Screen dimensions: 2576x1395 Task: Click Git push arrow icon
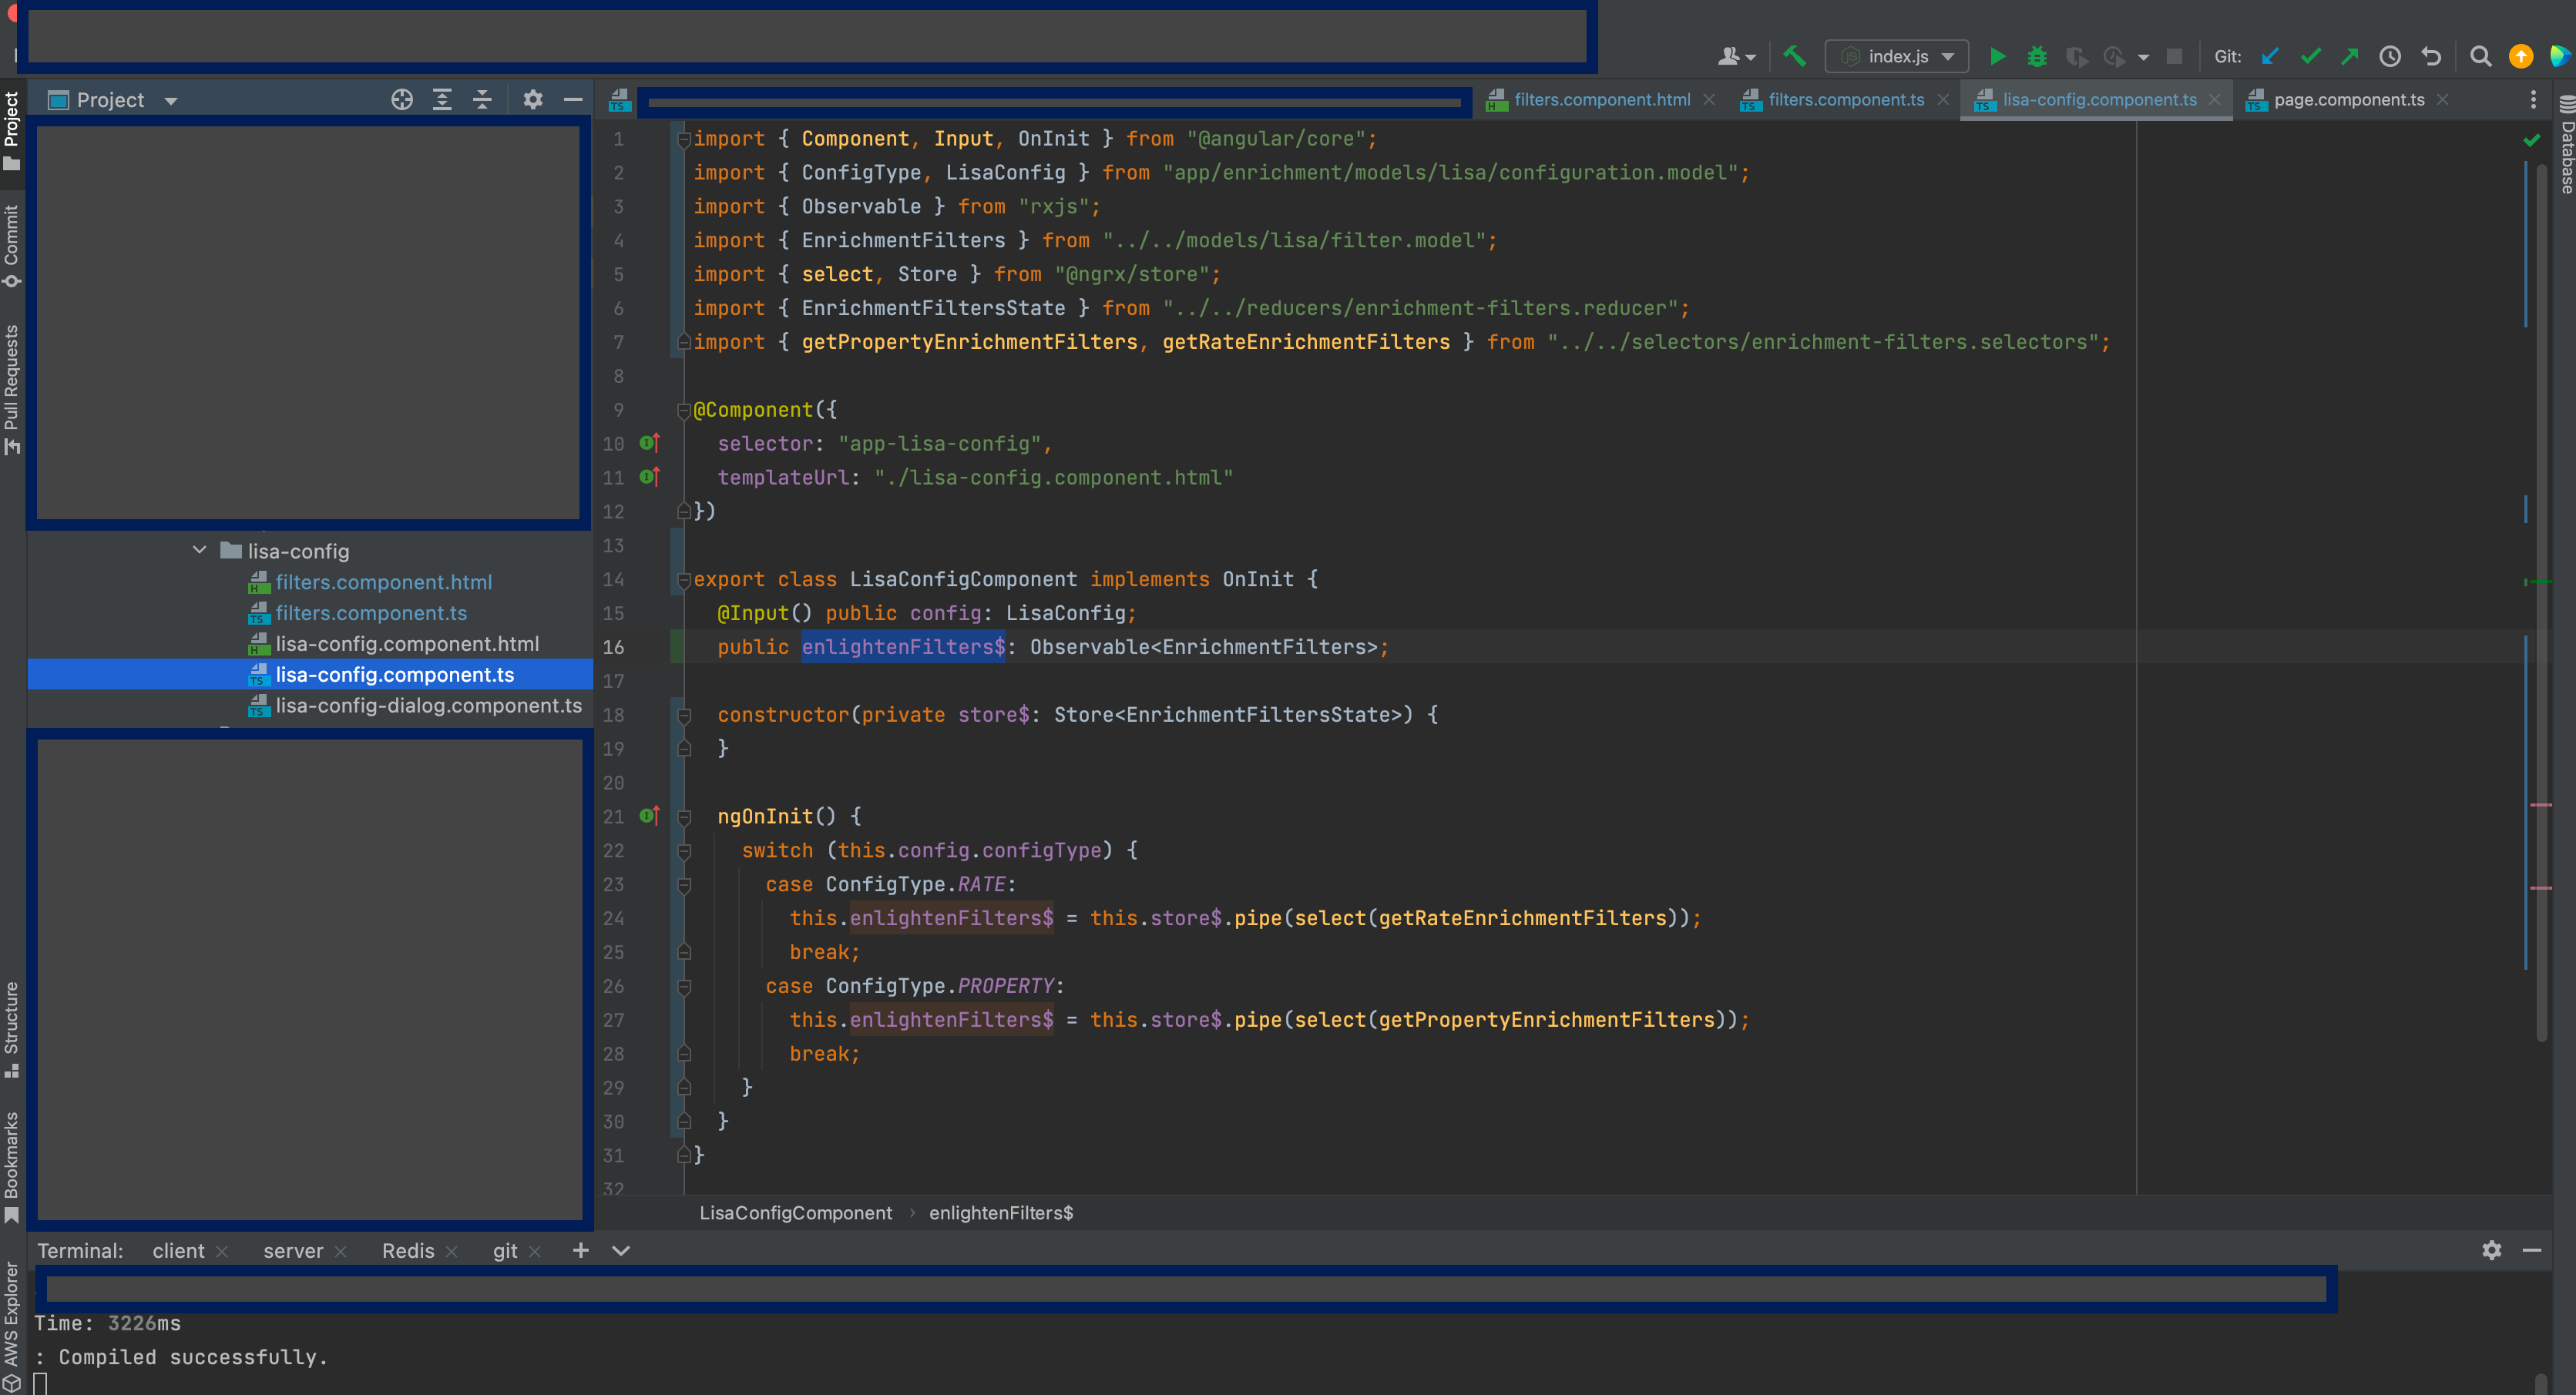click(x=2350, y=57)
